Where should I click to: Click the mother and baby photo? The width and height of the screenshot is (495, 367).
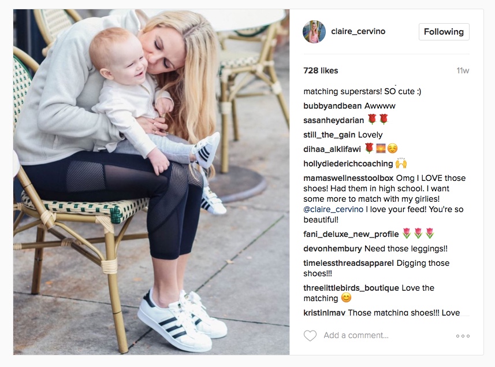[151, 182]
